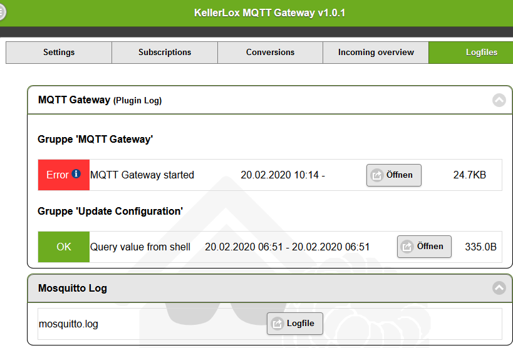Select the Logfiles tab
Image resolution: width=513 pixels, height=348 pixels.
click(x=471, y=53)
